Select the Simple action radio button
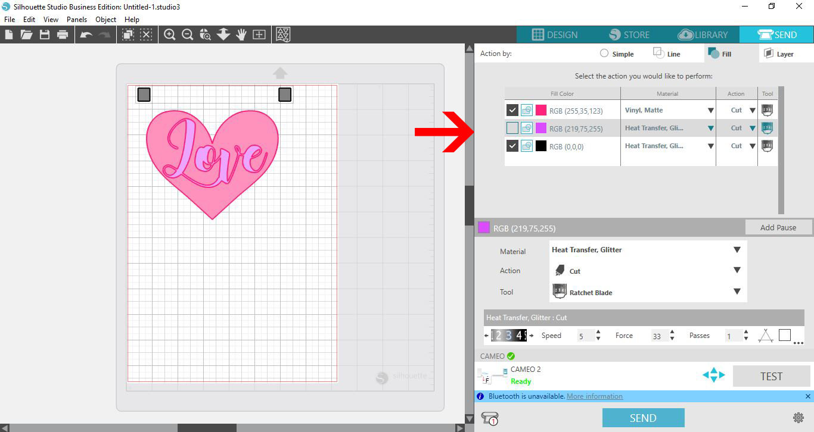The image size is (814, 432). (x=604, y=54)
